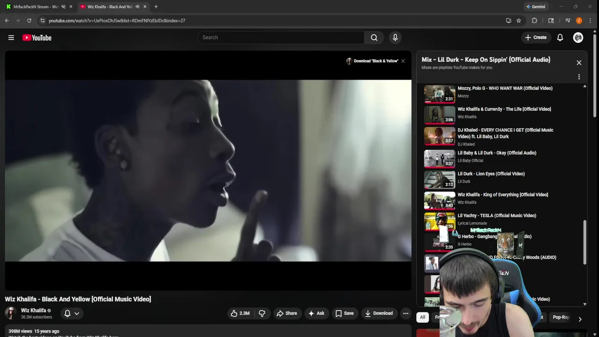Viewport: 599px width, 337px height.
Task: Select the Wiz Khalifa browser tab
Action: [x=110, y=7]
